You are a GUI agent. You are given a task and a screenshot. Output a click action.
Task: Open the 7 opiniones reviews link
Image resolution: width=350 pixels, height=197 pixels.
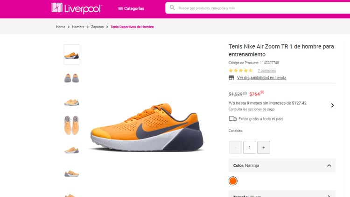pos(266,71)
